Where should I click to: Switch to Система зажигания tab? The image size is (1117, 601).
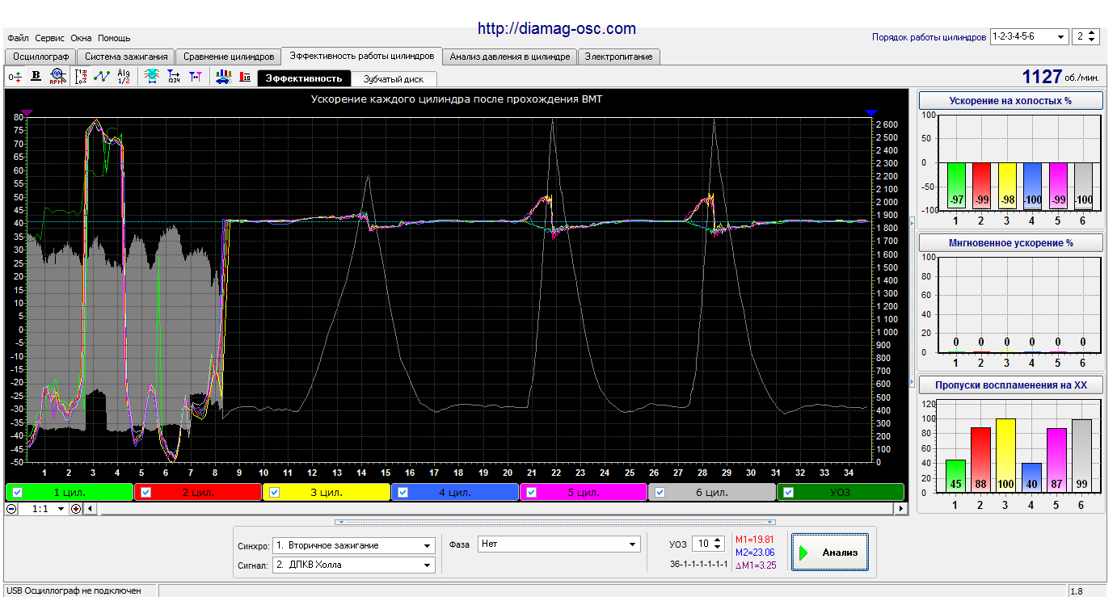pyautogui.click(x=126, y=57)
